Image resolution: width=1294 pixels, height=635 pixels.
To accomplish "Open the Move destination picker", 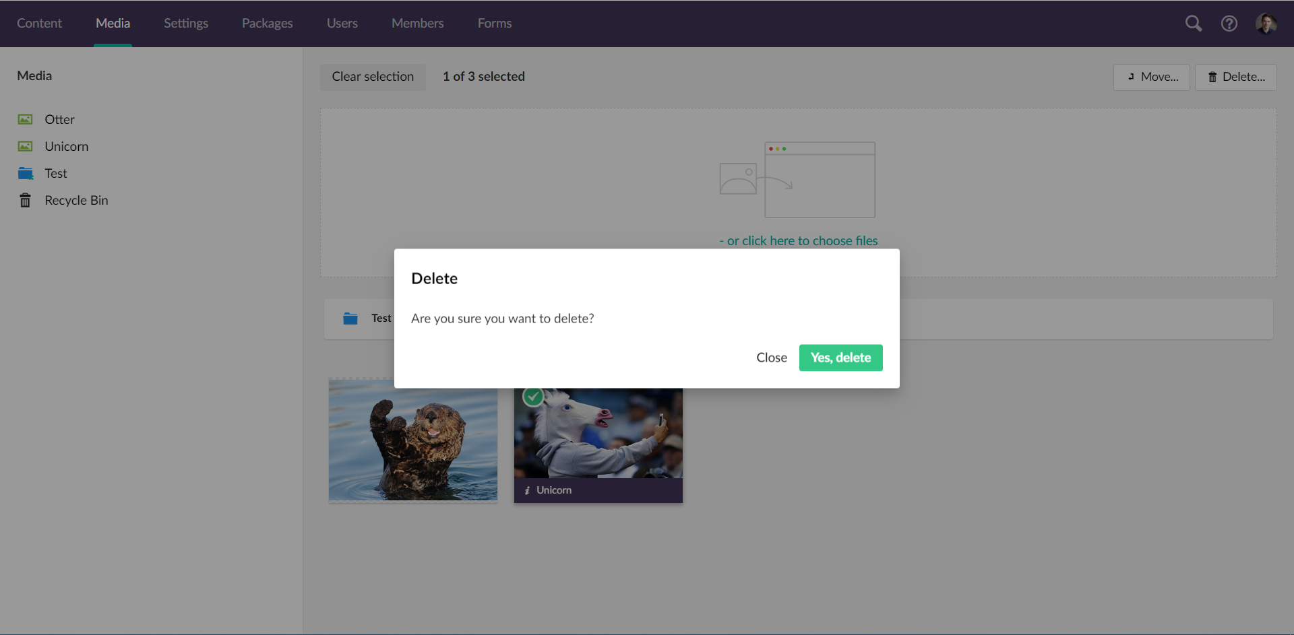I will pyautogui.click(x=1150, y=77).
